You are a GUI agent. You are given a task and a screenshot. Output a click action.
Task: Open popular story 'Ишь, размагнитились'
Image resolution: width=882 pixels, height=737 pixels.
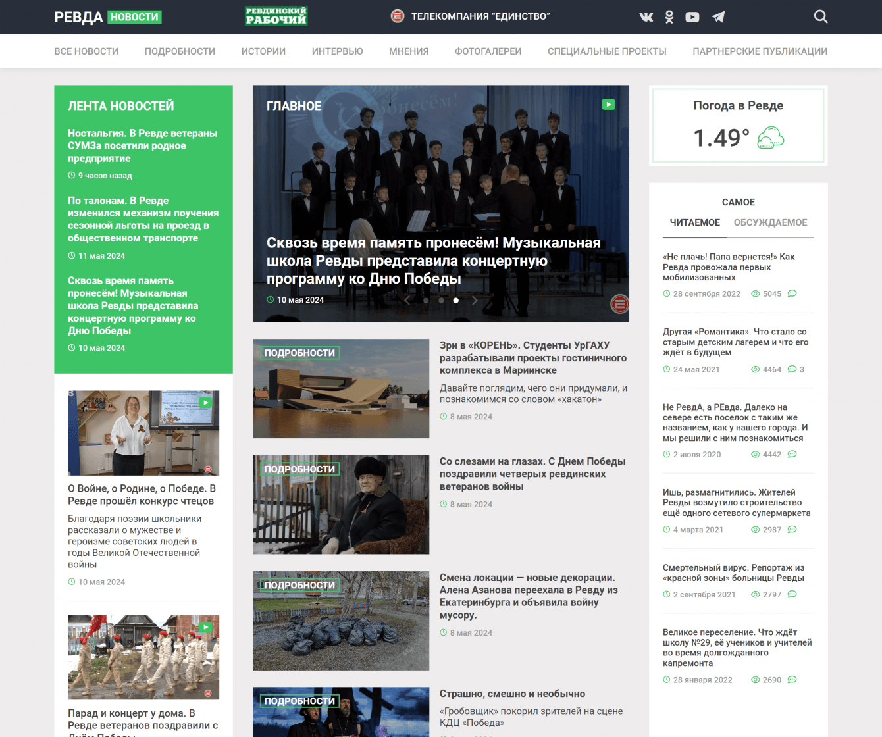[x=737, y=502]
